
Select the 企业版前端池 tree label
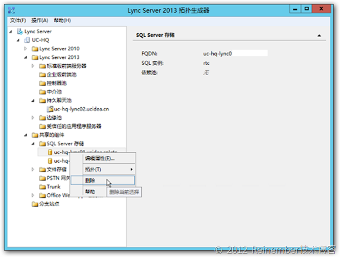pos(61,75)
